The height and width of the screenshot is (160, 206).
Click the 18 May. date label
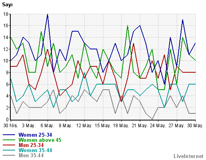pyautogui.click(x=121, y=126)
